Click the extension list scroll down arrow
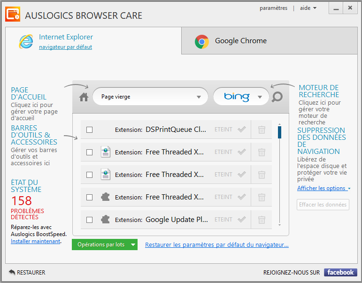Viewport: 362px width, 283px height. click(x=279, y=225)
